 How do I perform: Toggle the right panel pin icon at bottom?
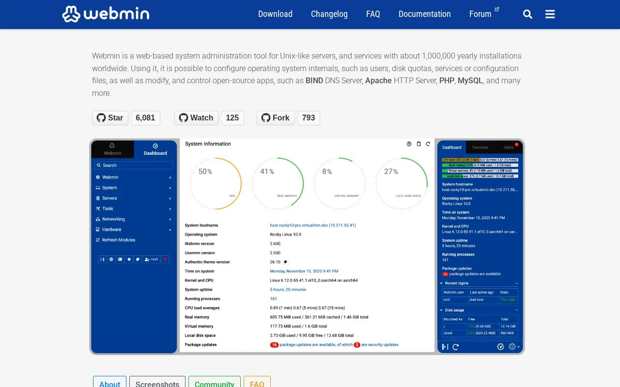click(445, 347)
